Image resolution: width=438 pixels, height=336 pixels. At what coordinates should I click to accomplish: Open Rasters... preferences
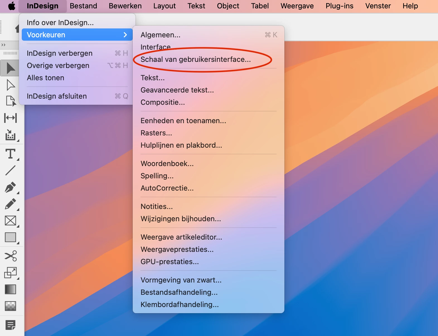[209, 133]
